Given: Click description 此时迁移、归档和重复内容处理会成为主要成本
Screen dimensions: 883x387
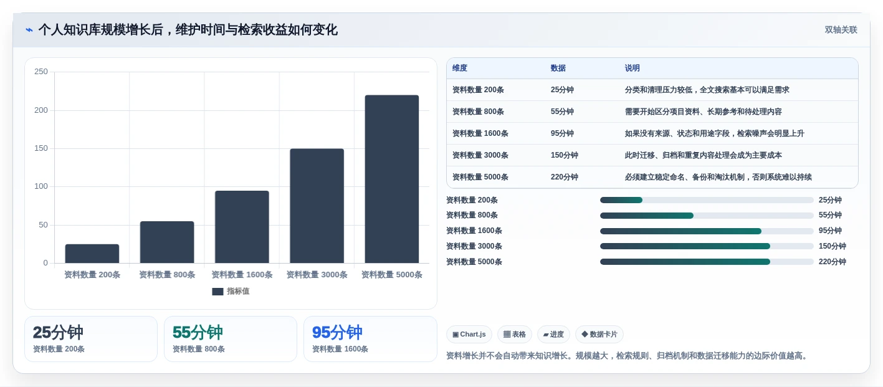Looking at the screenshot, I should pos(704,155).
